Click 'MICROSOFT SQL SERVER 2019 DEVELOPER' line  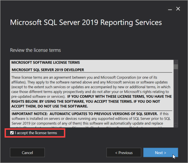tap(48, 70)
